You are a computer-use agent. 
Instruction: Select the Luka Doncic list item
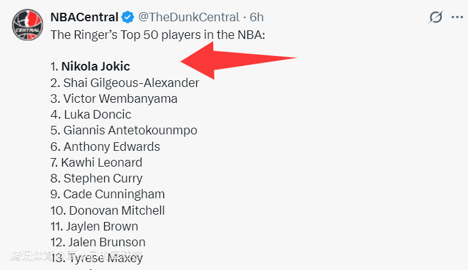(x=91, y=114)
